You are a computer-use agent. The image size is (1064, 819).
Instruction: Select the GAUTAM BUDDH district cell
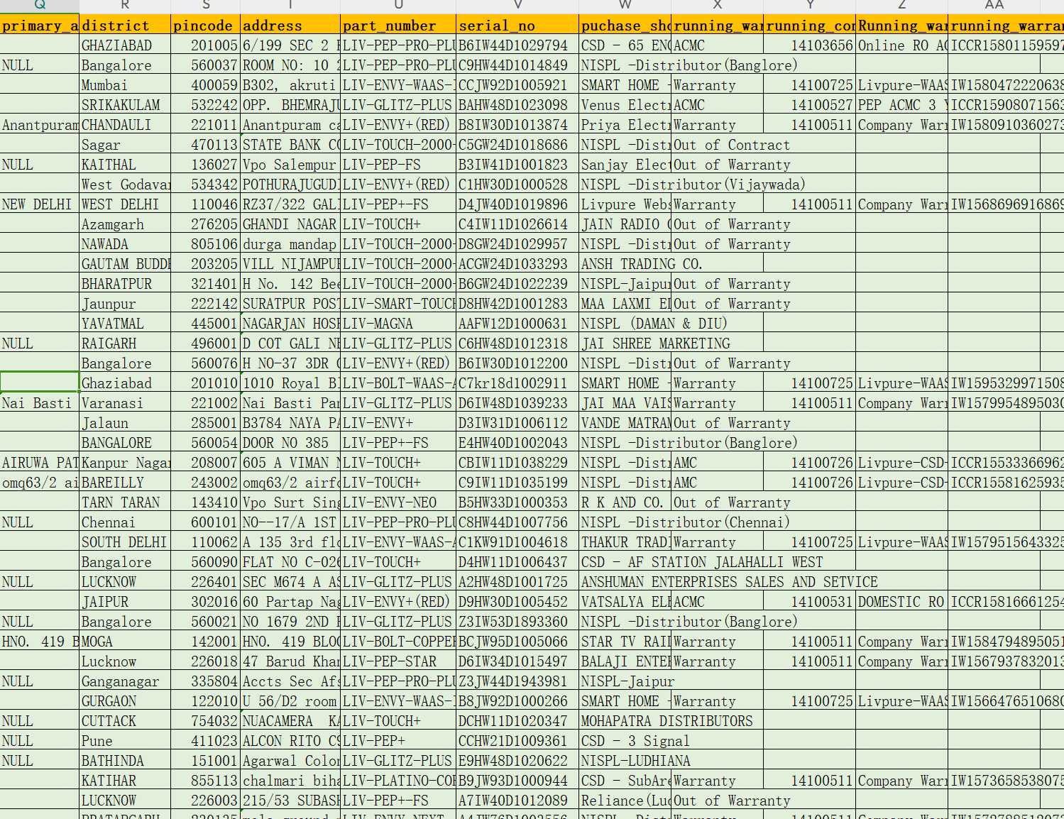[125, 264]
